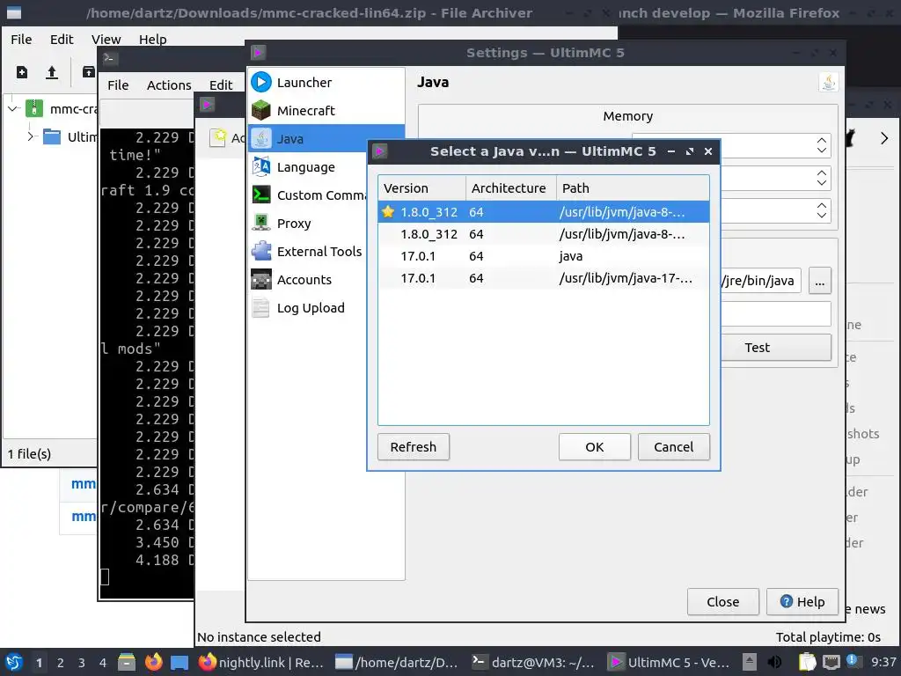Switch to virtual desktop 4
The image size is (901, 676).
(x=102, y=662)
